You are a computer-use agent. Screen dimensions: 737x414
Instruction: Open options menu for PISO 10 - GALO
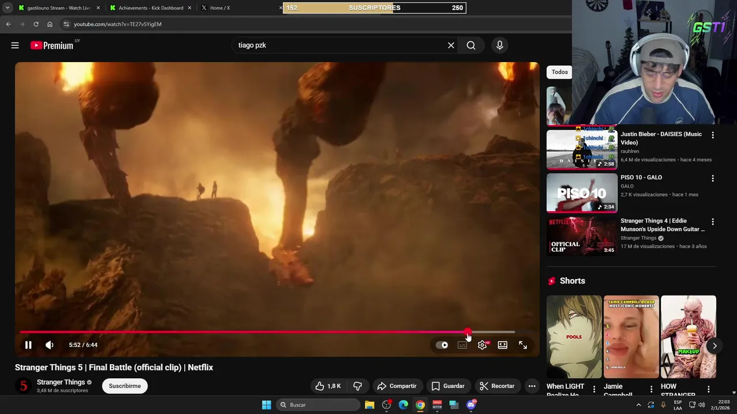[x=713, y=178]
